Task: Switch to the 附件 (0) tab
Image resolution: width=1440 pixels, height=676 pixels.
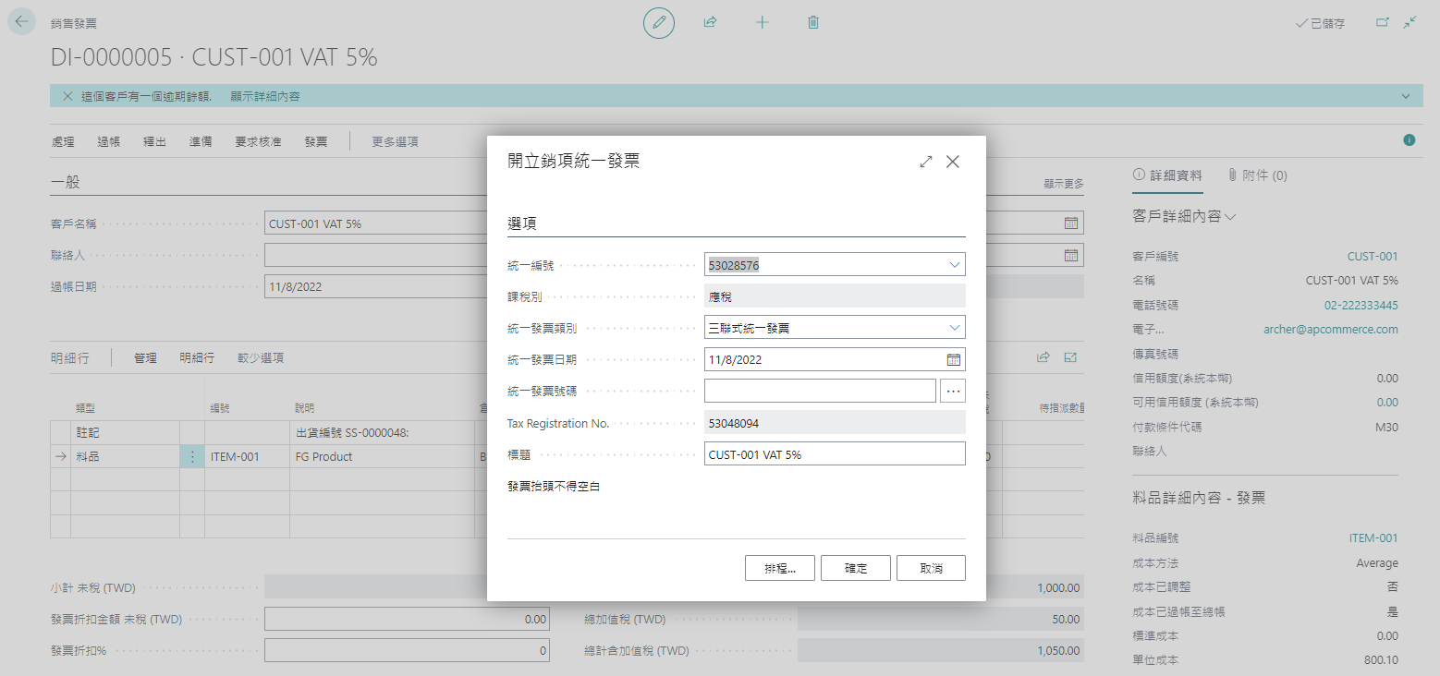Action: (1257, 175)
